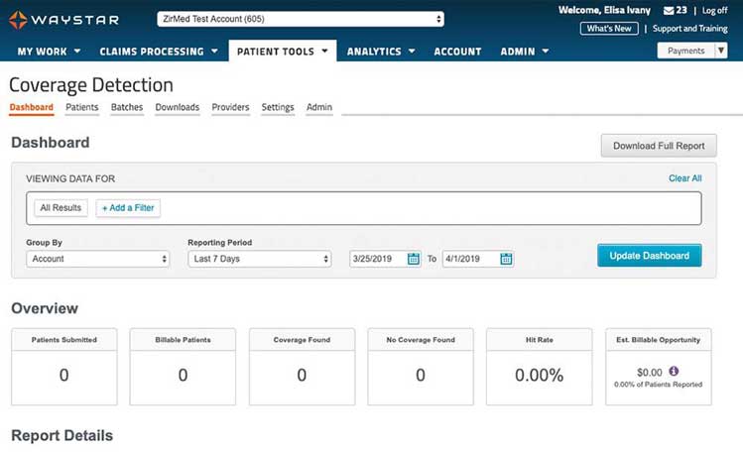This screenshot has width=743, height=453.
Task: Open the messages envelope icon
Action: pyautogui.click(x=668, y=11)
